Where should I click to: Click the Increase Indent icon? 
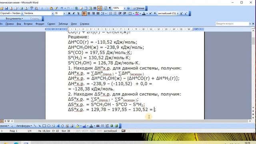coord(124,13)
